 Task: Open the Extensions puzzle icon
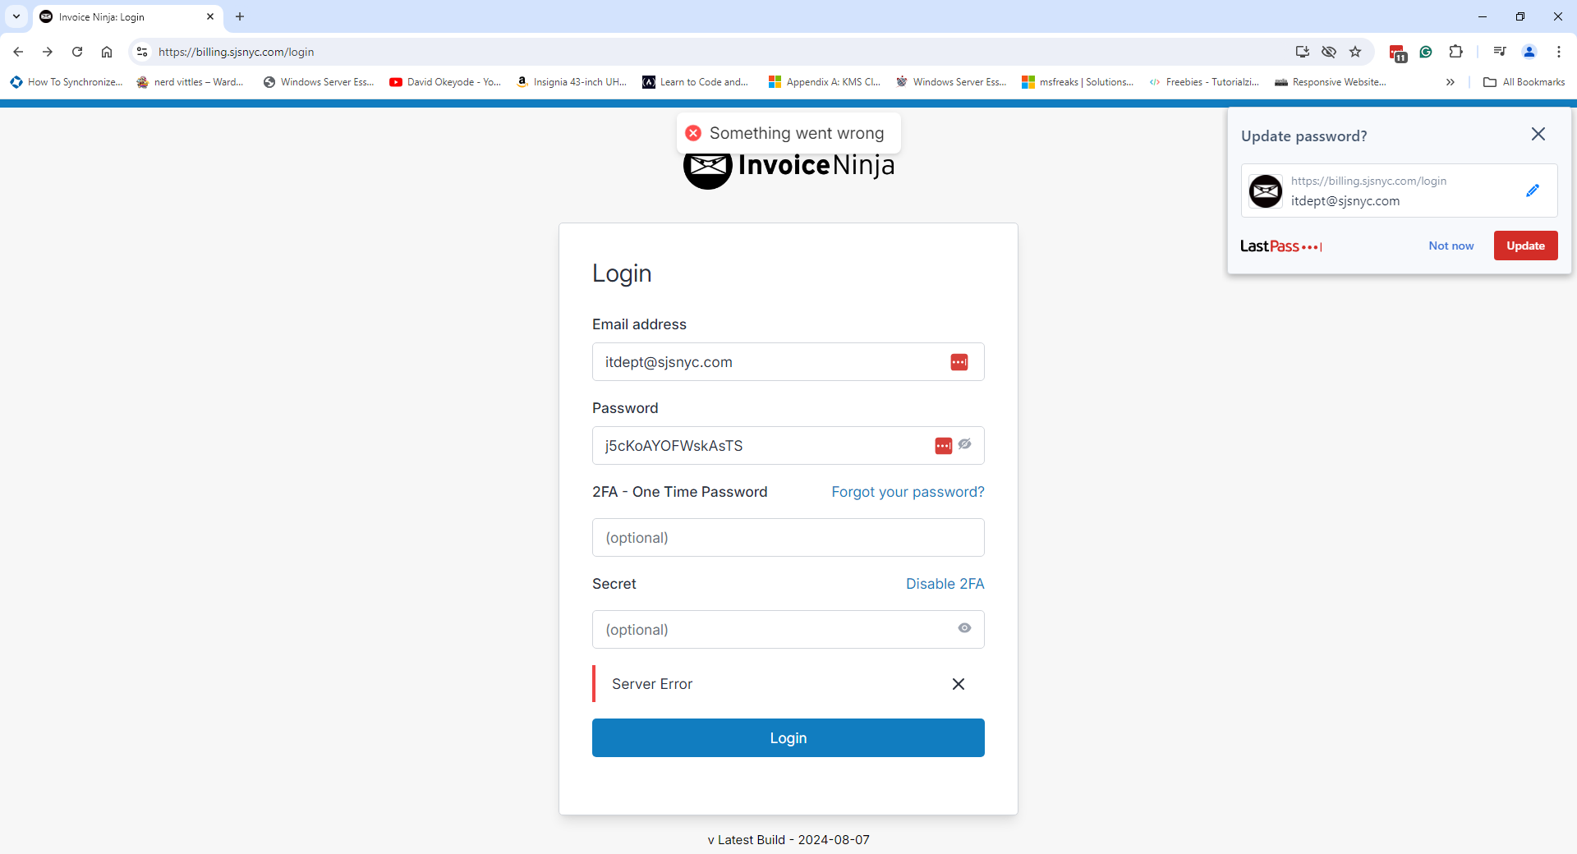[1455, 52]
